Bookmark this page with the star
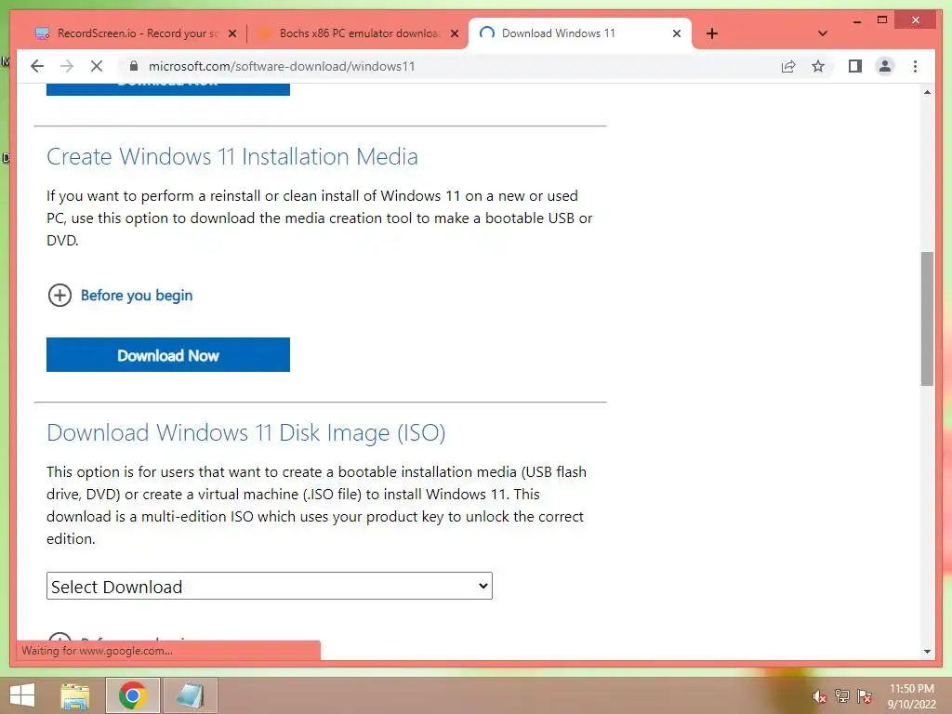The image size is (952, 714). click(818, 66)
